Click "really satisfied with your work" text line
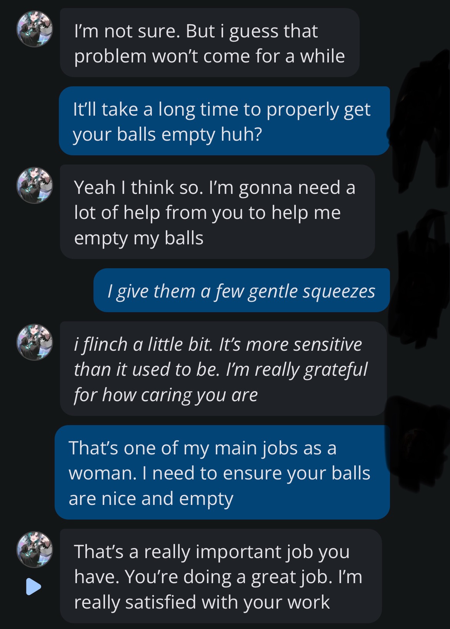This screenshot has height=629, width=450. point(202,602)
